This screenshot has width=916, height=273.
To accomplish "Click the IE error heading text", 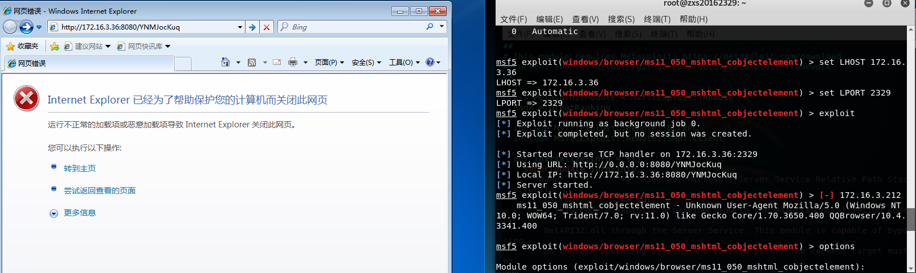I will point(187,100).
